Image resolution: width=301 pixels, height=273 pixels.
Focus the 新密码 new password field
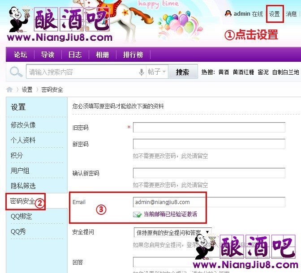[x=209, y=144]
